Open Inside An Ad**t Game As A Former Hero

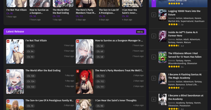coord(183,34)
